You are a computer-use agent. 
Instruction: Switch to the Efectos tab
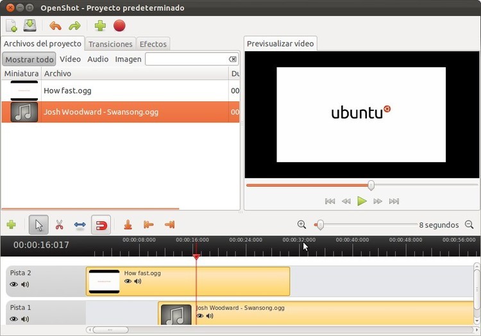[153, 44]
